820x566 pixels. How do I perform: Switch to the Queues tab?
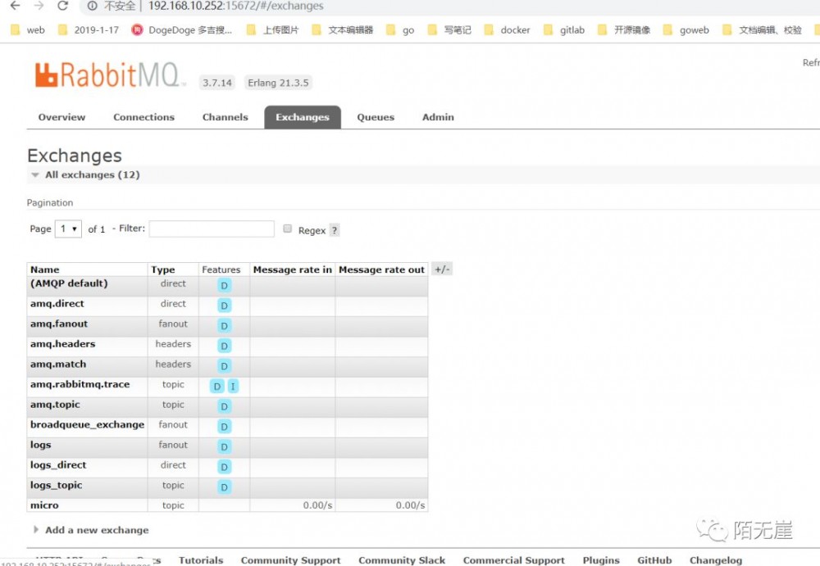[x=376, y=117]
